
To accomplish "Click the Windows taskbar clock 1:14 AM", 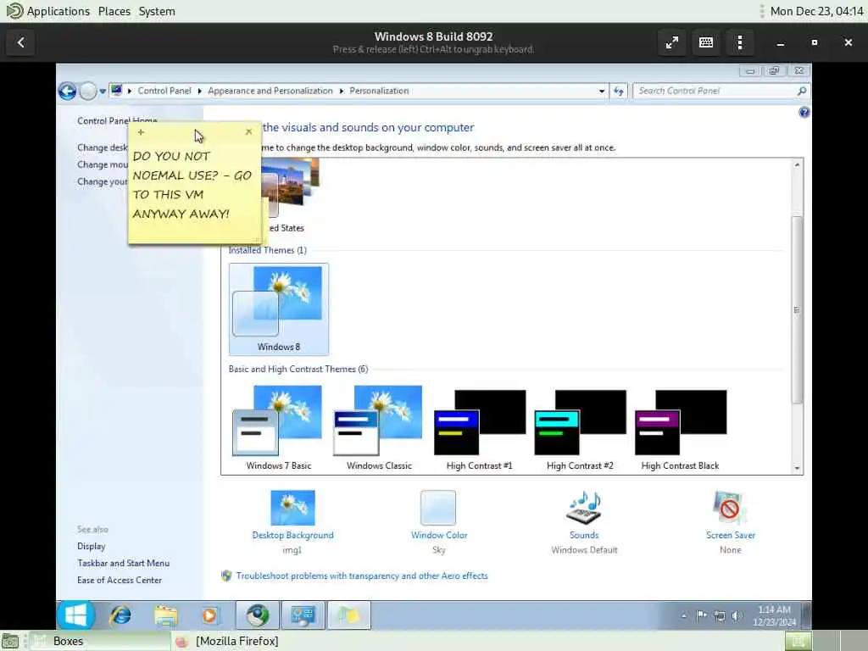I will [774, 615].
